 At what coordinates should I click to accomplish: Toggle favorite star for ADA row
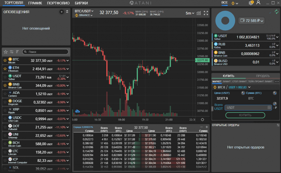tap(5, 94)
